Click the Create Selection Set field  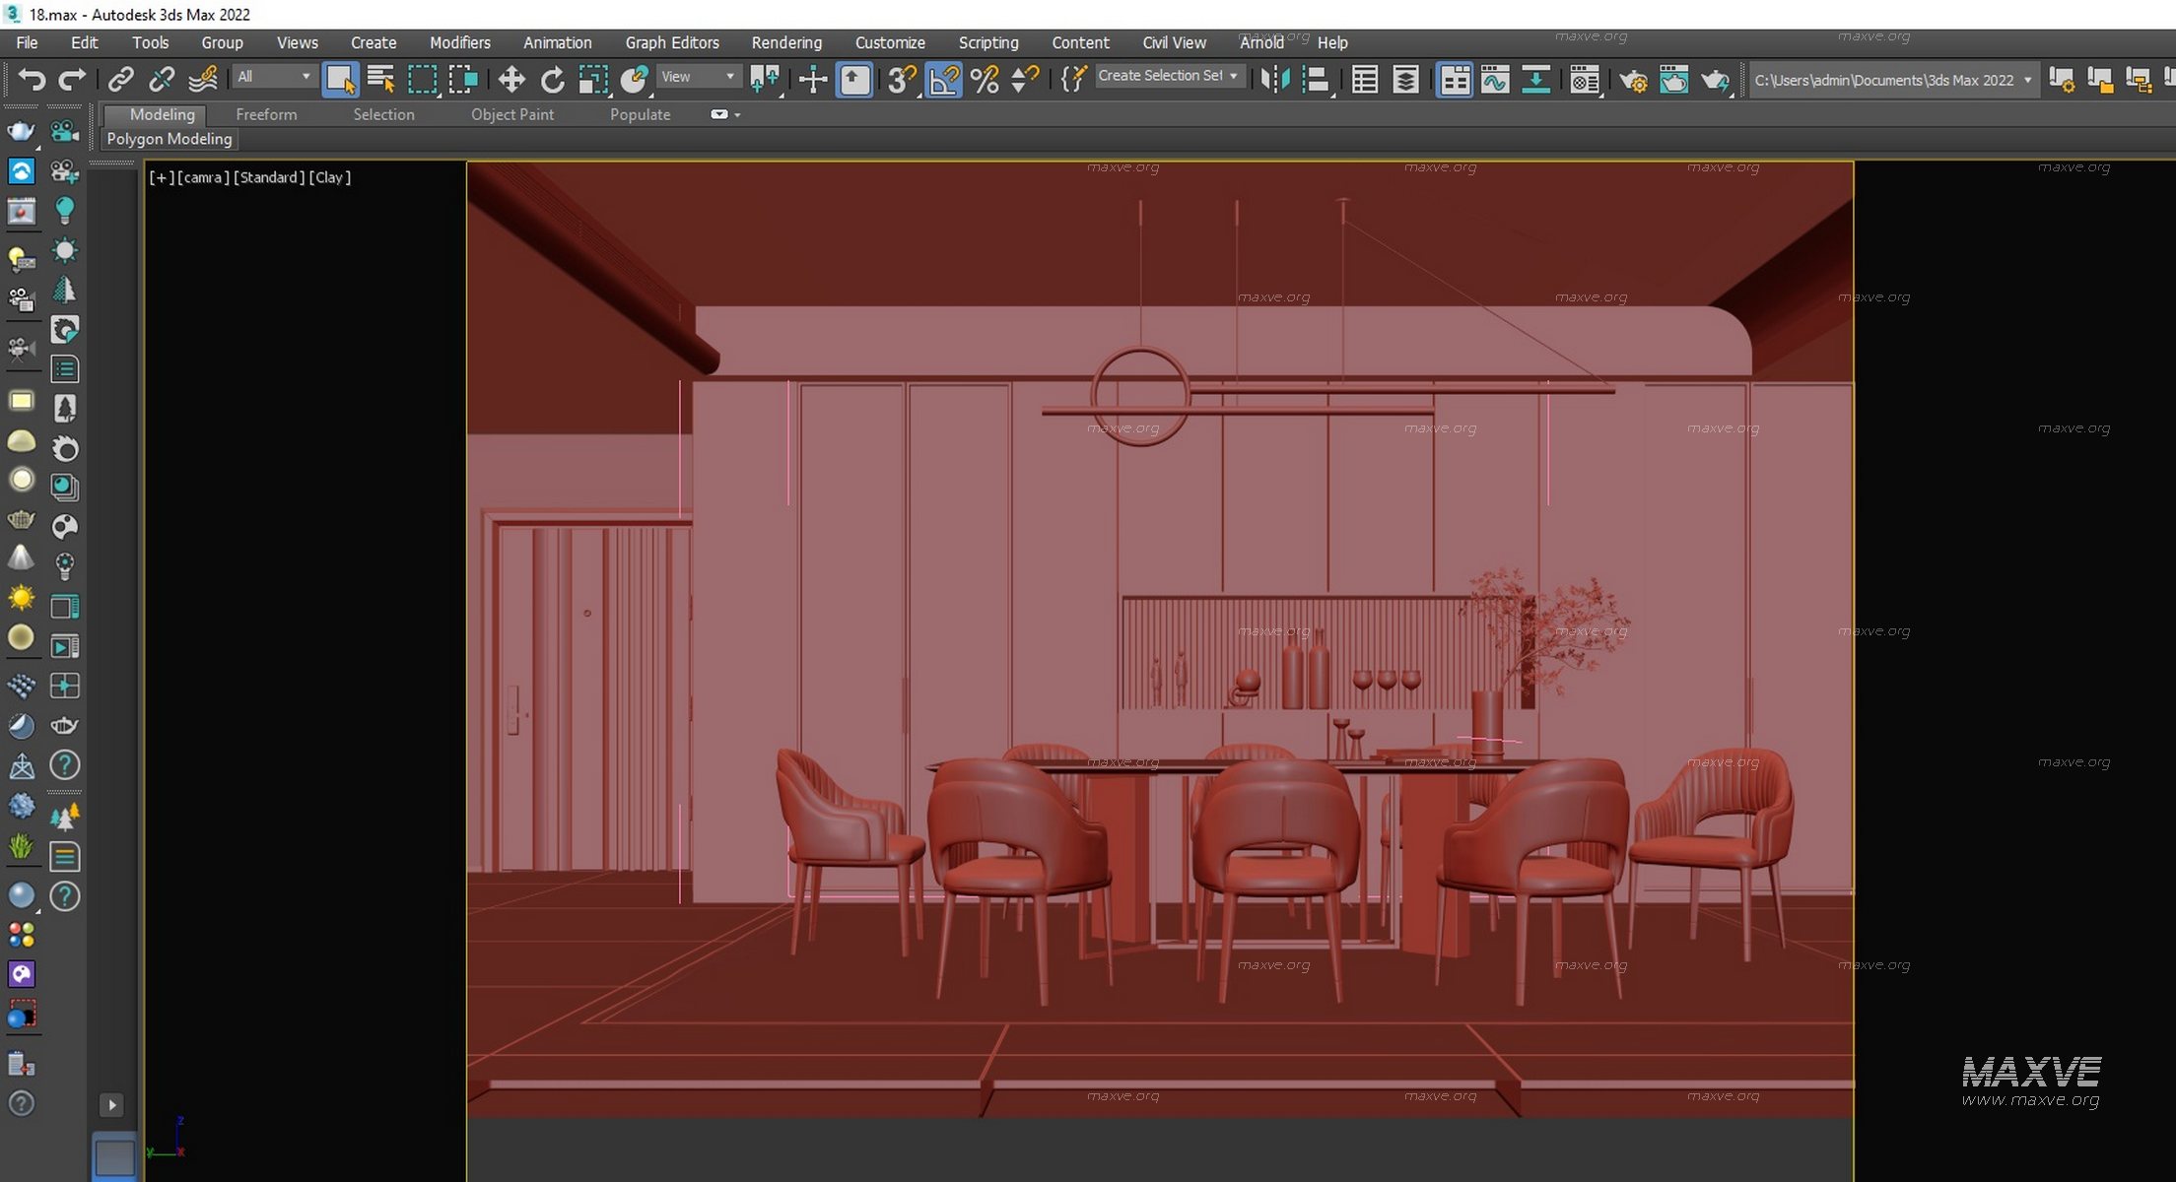click(x=1160, y=76)
